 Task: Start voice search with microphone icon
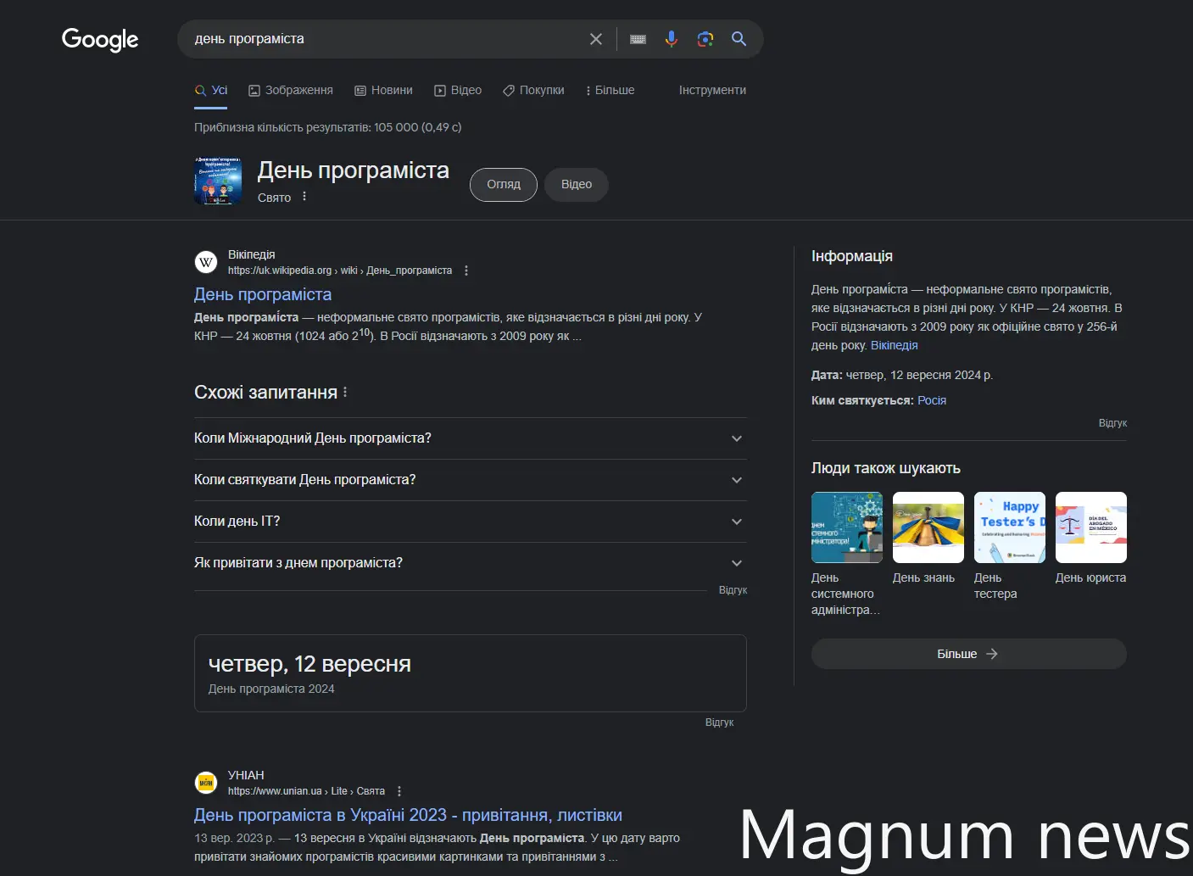point(672,39)
